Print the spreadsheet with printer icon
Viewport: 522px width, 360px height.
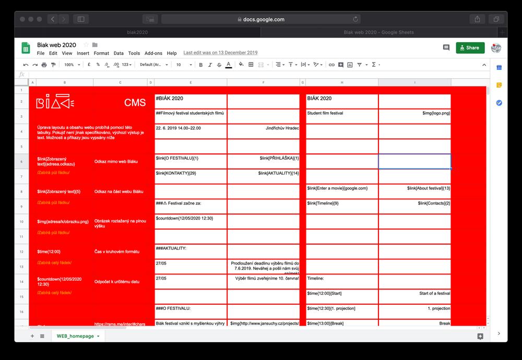pos(44,65)
